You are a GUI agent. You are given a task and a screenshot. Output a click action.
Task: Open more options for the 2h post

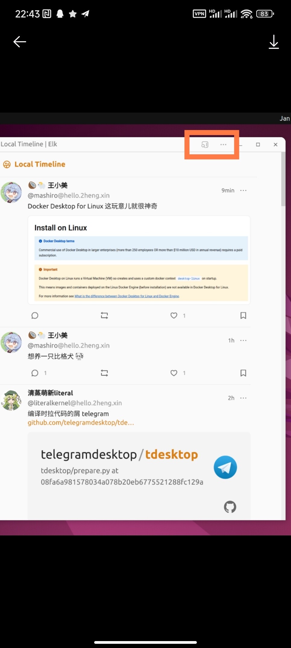(x=243, y=398)
